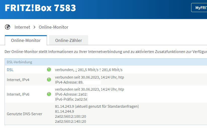Viewport: 207px width, 128px height.
Task: Click the IPv4-Adresse: 89. line
Action: (x=69, y=82)
